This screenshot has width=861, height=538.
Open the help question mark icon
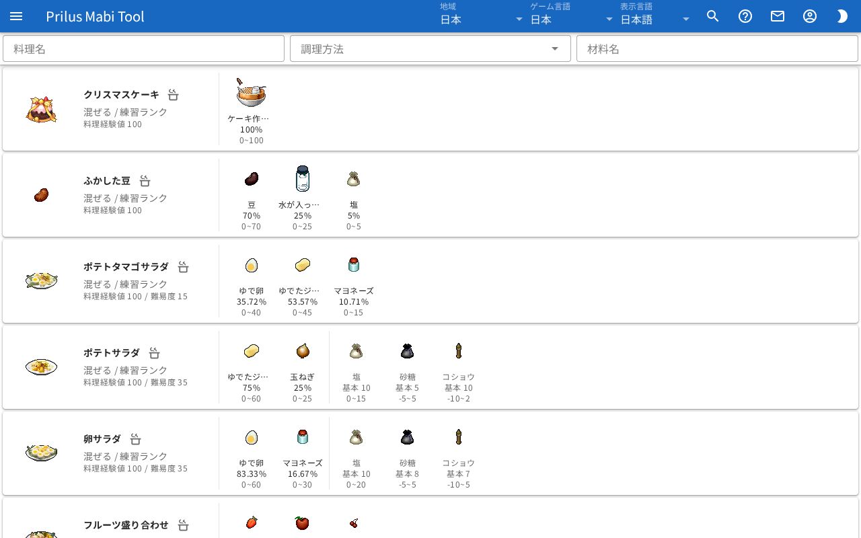(x=745, y=16)
